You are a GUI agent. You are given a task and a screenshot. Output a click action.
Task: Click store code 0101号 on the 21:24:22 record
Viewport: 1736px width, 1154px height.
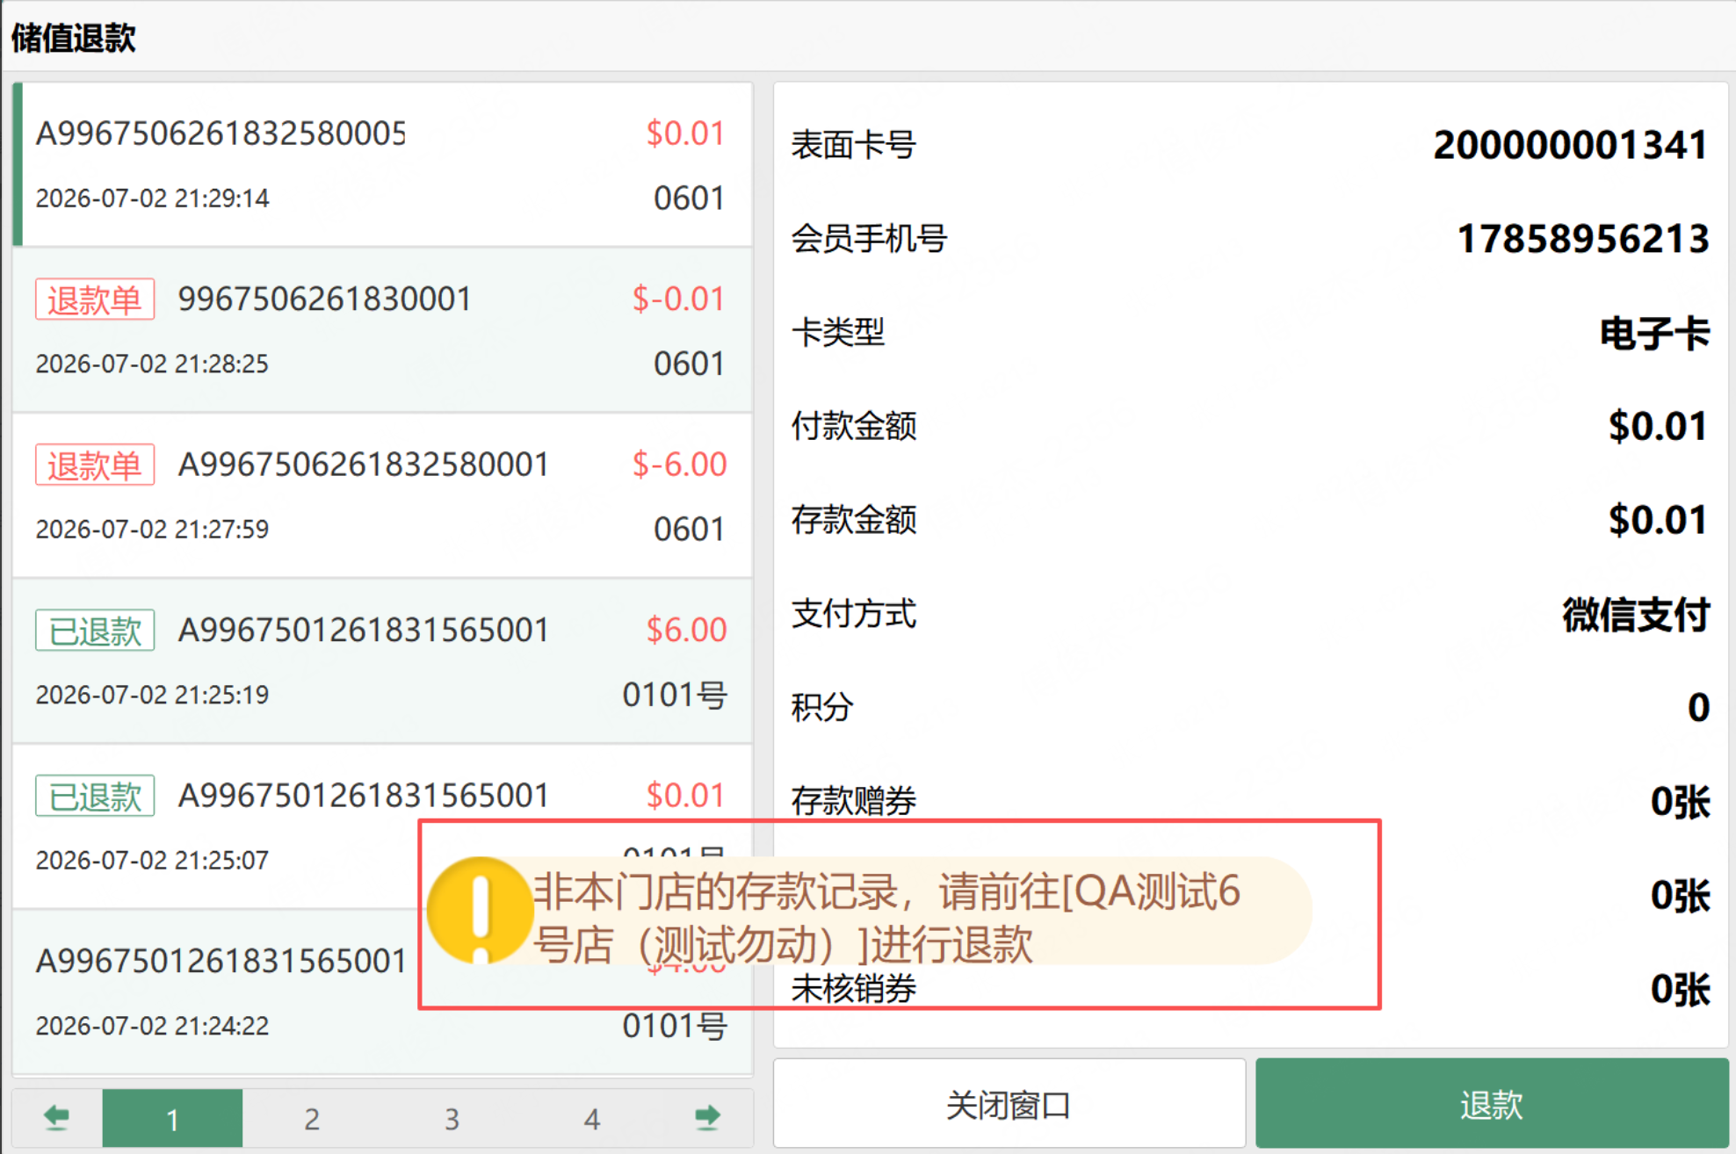click(x=675, y=1026)
